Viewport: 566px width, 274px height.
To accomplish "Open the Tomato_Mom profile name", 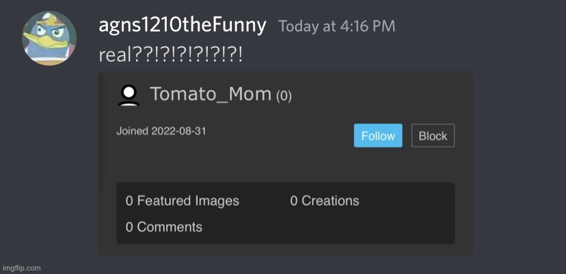I will (211, 94).
